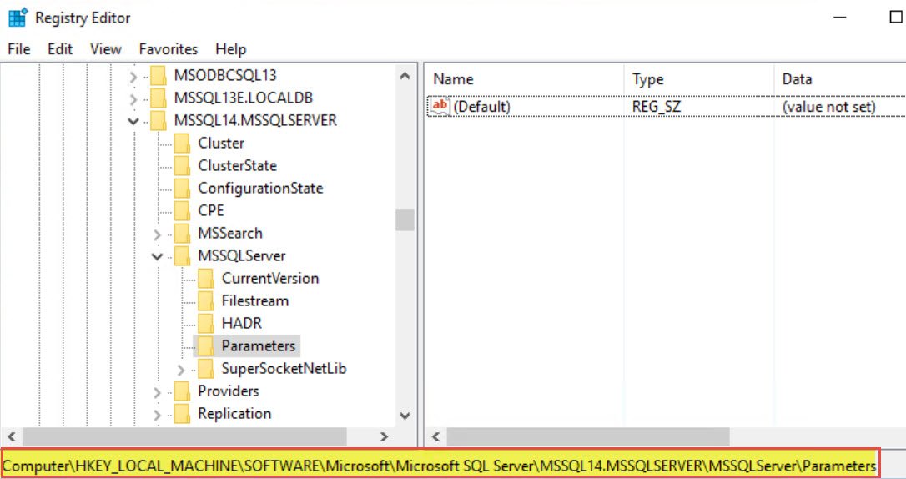The image size is (906, 479).
Task: Click the ClusterState folder icon
Action: click(x=182, y=165)
